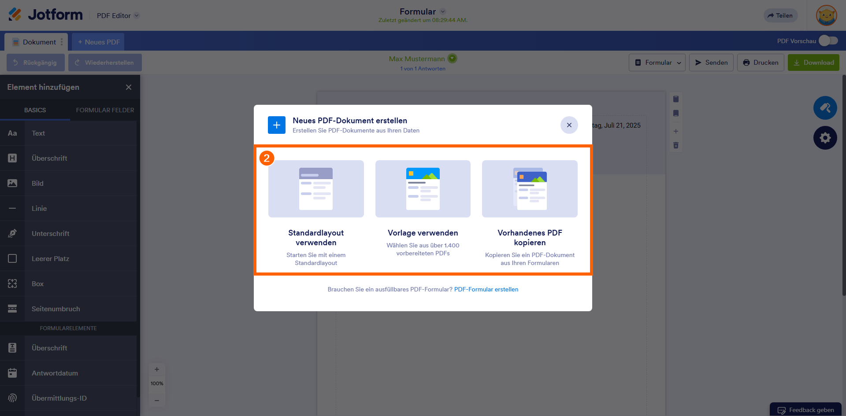The height and width of the screenshot is (416, 846).
Task: Add an Überschrift element from Basics
Action: [68, 158]
